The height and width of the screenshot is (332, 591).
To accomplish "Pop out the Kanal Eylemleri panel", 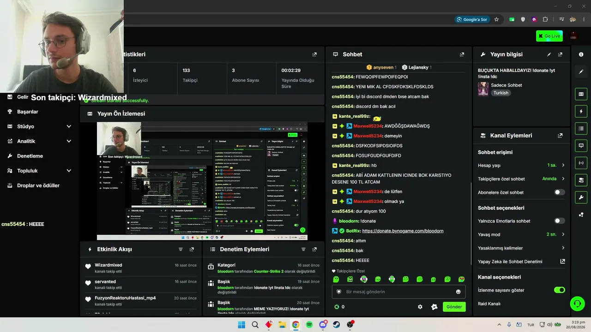I will click(560, 136).
